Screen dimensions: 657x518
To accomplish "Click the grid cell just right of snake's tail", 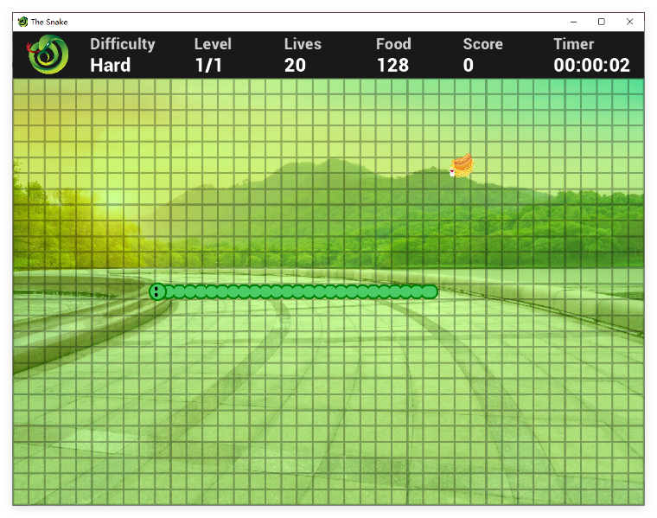I will point(447,292).
